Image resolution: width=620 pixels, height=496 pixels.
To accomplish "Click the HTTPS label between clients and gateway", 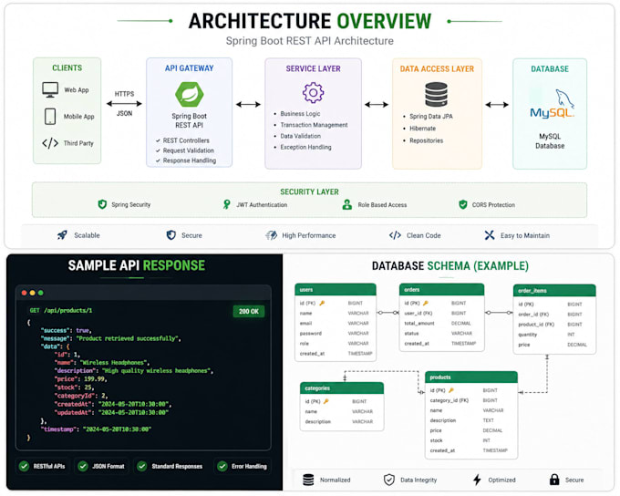I will click(124, 94).
